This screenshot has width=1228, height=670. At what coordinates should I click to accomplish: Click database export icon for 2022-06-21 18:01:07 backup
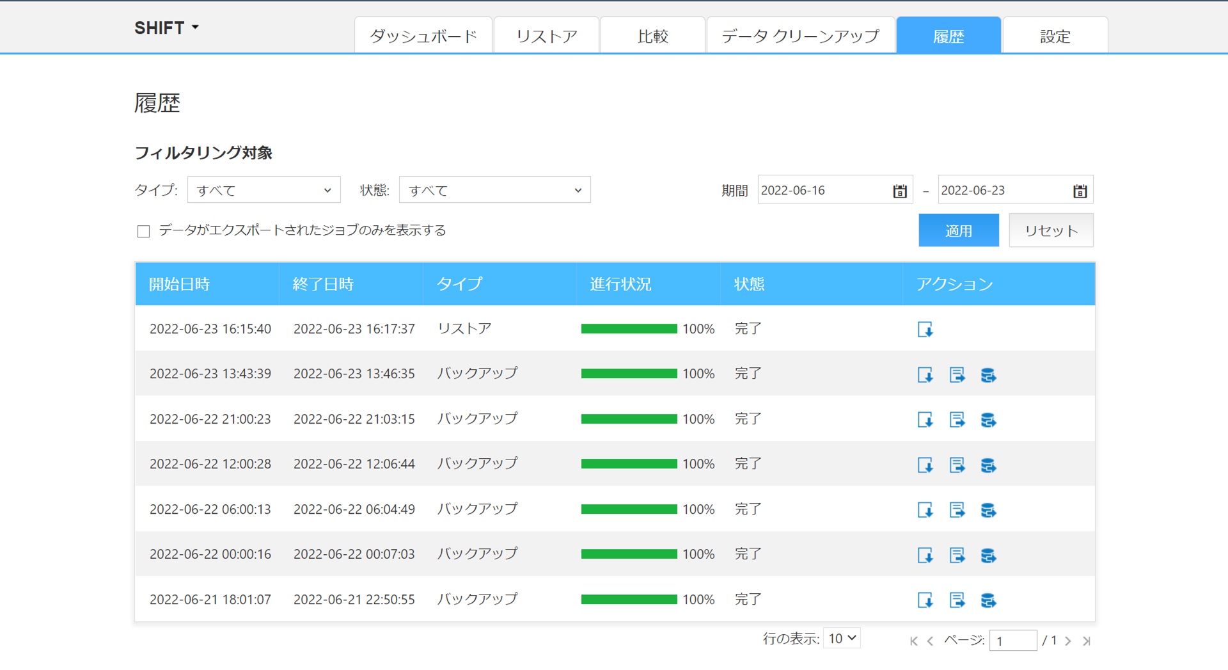[x=988, y=600]
